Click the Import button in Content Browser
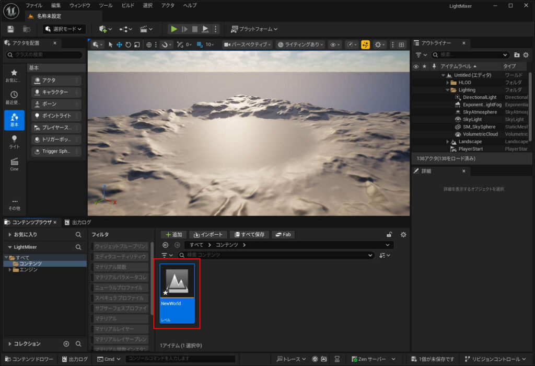This screenshot has width=535, height=366. point(207,235)
